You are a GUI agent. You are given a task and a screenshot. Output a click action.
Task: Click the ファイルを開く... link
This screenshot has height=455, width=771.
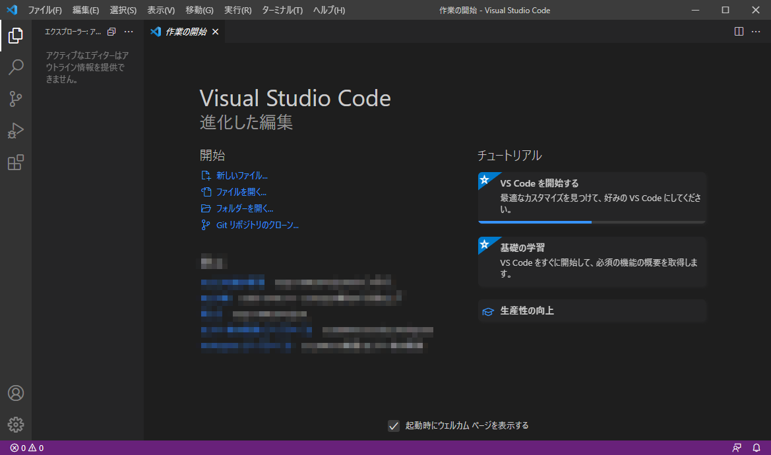[241, 192]
